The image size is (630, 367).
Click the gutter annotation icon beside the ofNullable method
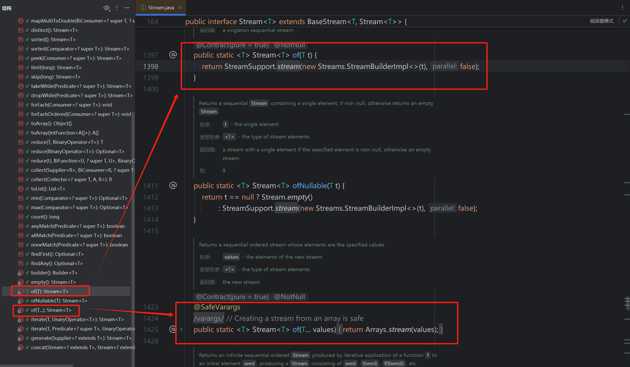tap(173, 185)
